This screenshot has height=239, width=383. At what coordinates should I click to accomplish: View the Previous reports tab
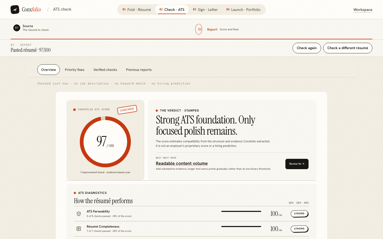click(139, 70)
